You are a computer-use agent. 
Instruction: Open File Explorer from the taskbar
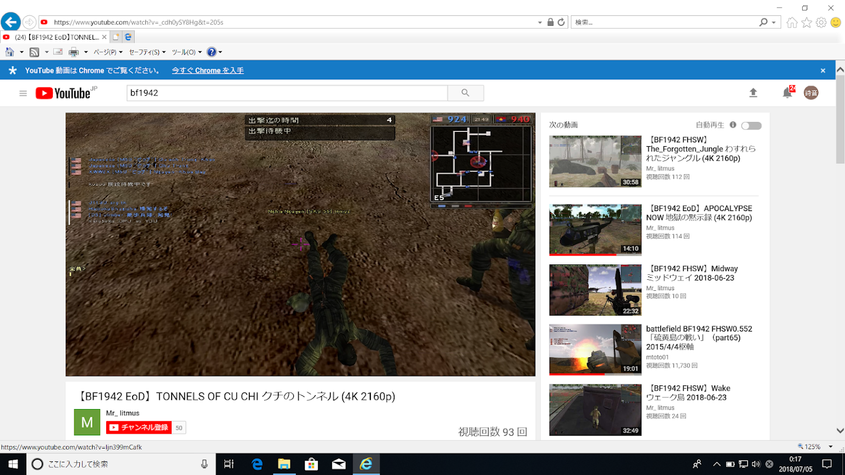[284, 464]
